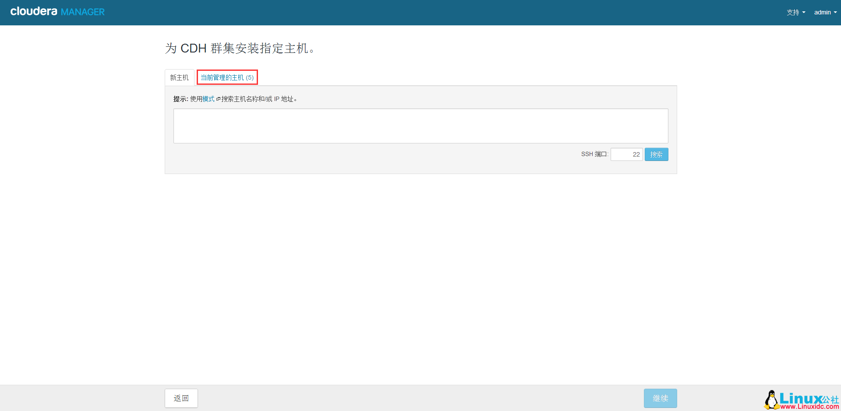Click the 继续 button to proceed
The image size is (841, 411).
point(660,398)
